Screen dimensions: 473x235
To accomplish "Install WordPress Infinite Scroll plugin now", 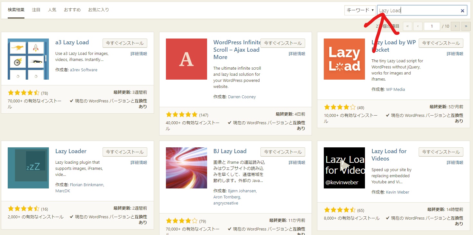I will click(283, 43).
